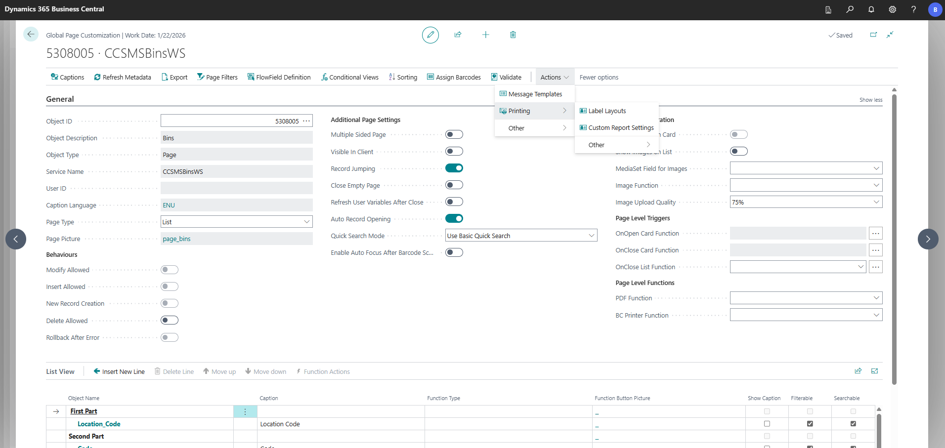This screenshot has height=448, width=945.
Task: Click the back arrow beside the page title
Action: [x=31, y=34]
